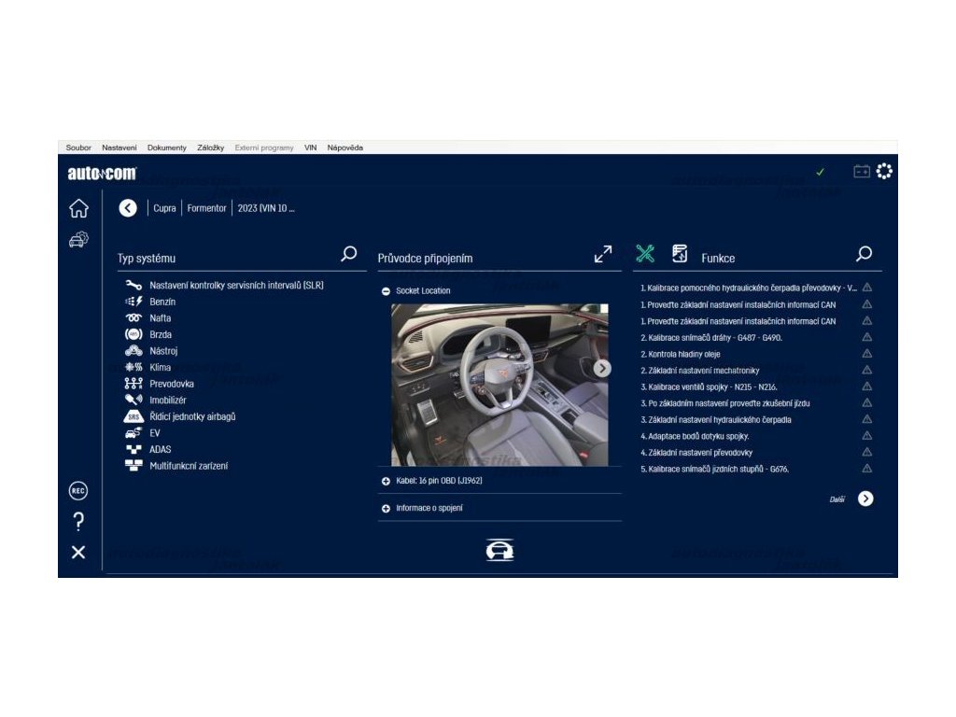Select the Klima climate icon
The image size is (956, 717).
pos(134,367)
